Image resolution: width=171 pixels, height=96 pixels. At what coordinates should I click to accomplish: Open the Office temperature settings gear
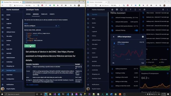(x=143, y=37)
